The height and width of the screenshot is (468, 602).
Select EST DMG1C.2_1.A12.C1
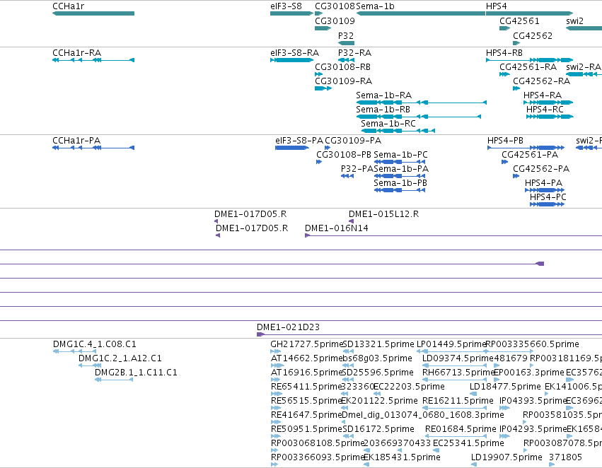pyautogui.click(x=120, y=358)
